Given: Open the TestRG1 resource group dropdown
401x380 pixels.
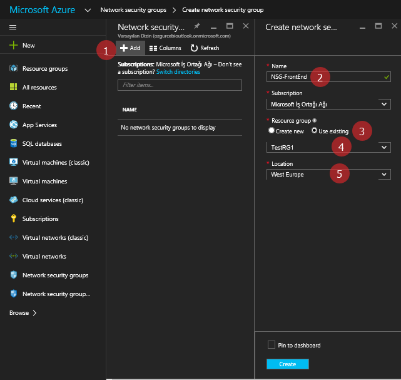Looking at the screenshot, I should point(328,147).
